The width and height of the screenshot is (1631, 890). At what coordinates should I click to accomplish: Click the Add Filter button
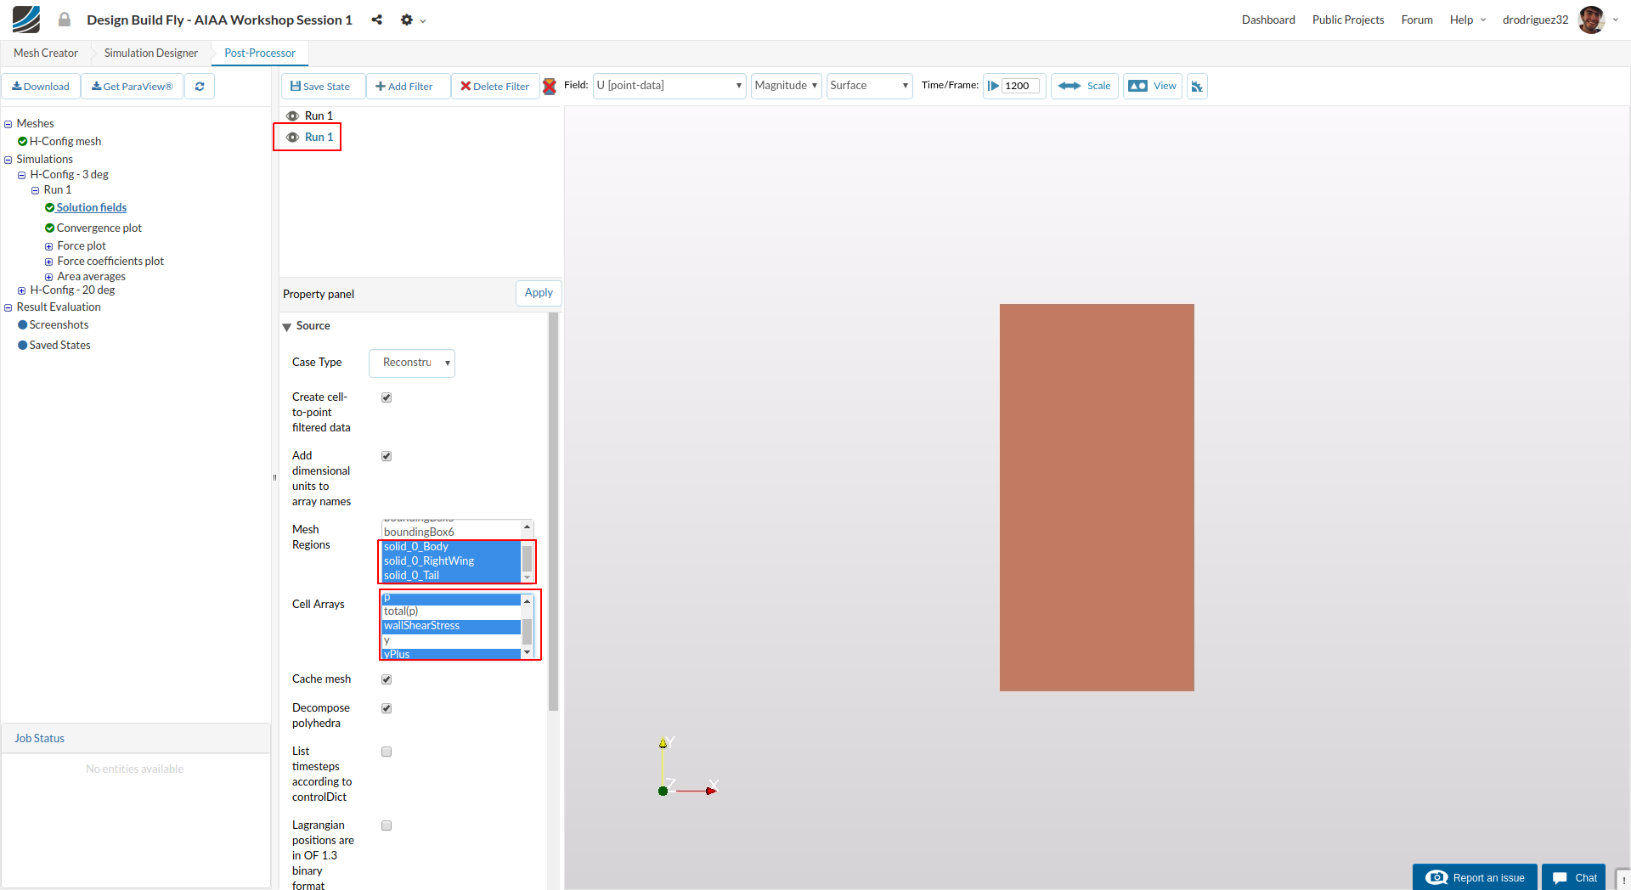408,86
